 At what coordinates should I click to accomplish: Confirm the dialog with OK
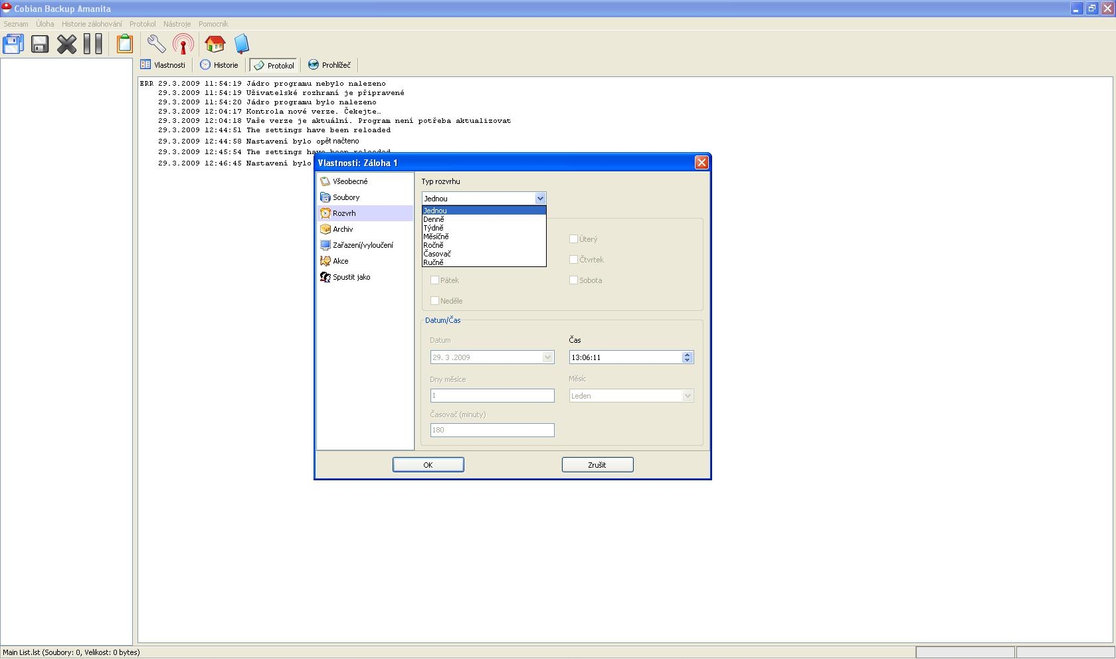(428, 464)
